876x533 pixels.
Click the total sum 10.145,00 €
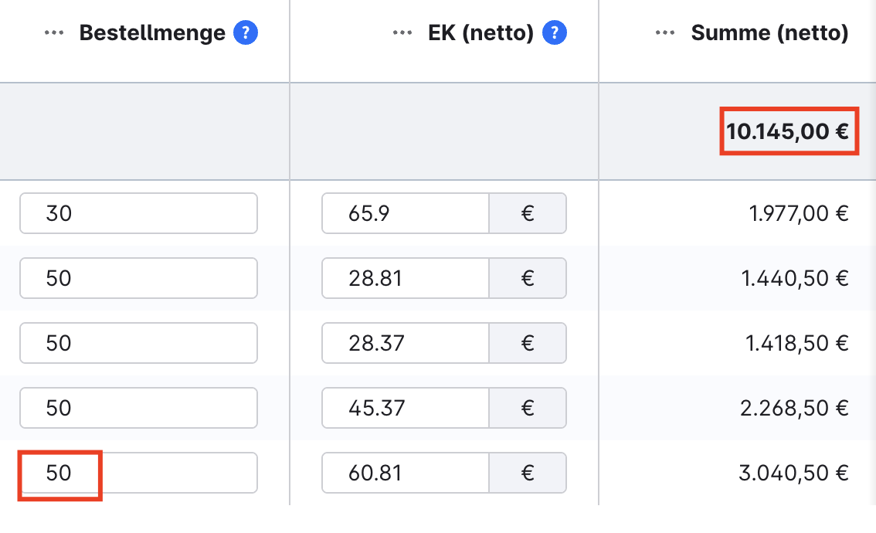coord(788,131)
